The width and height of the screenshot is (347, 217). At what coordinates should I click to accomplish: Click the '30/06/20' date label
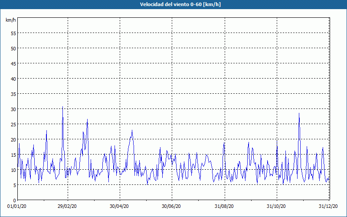pyautogui.click(x=171, y=206)
